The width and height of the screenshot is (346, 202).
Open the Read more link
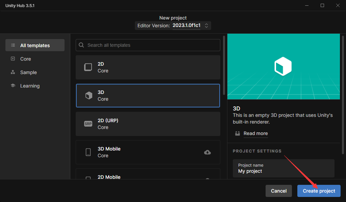255,133
